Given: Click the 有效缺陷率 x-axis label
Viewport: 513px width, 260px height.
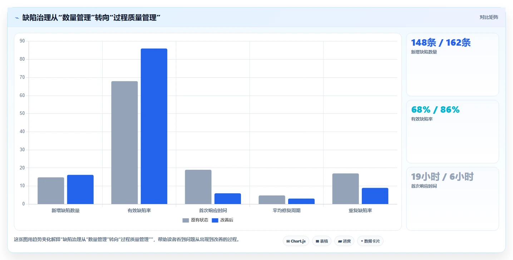Looking at the screenshot, I should tap(139, 211).
